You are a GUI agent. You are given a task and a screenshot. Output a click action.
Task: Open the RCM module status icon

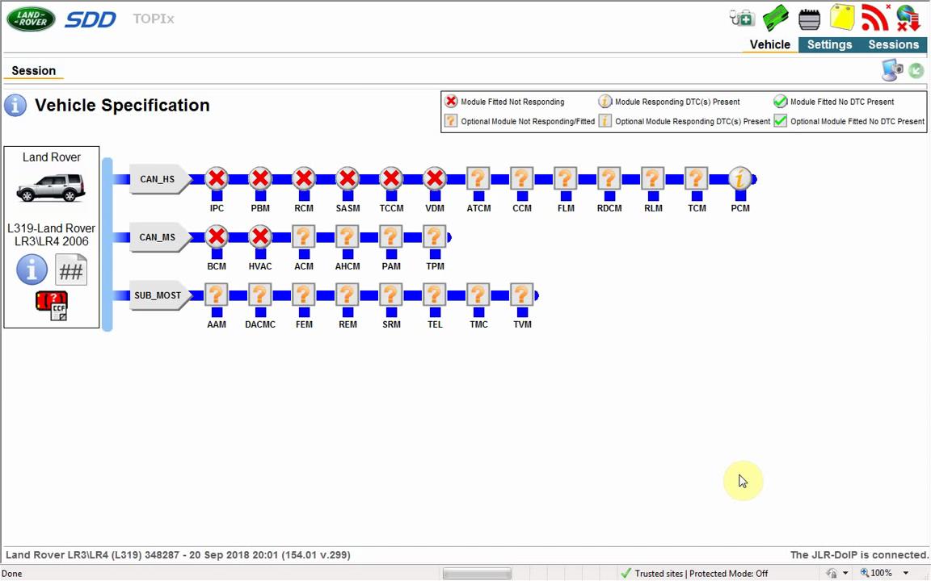(x=304, y=178)
